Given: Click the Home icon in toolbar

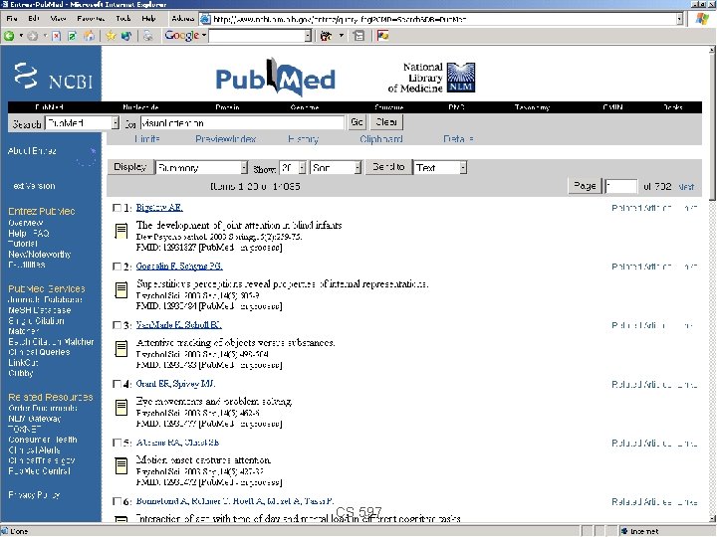Looking at the screenshot, I should (x=90, y=36).
